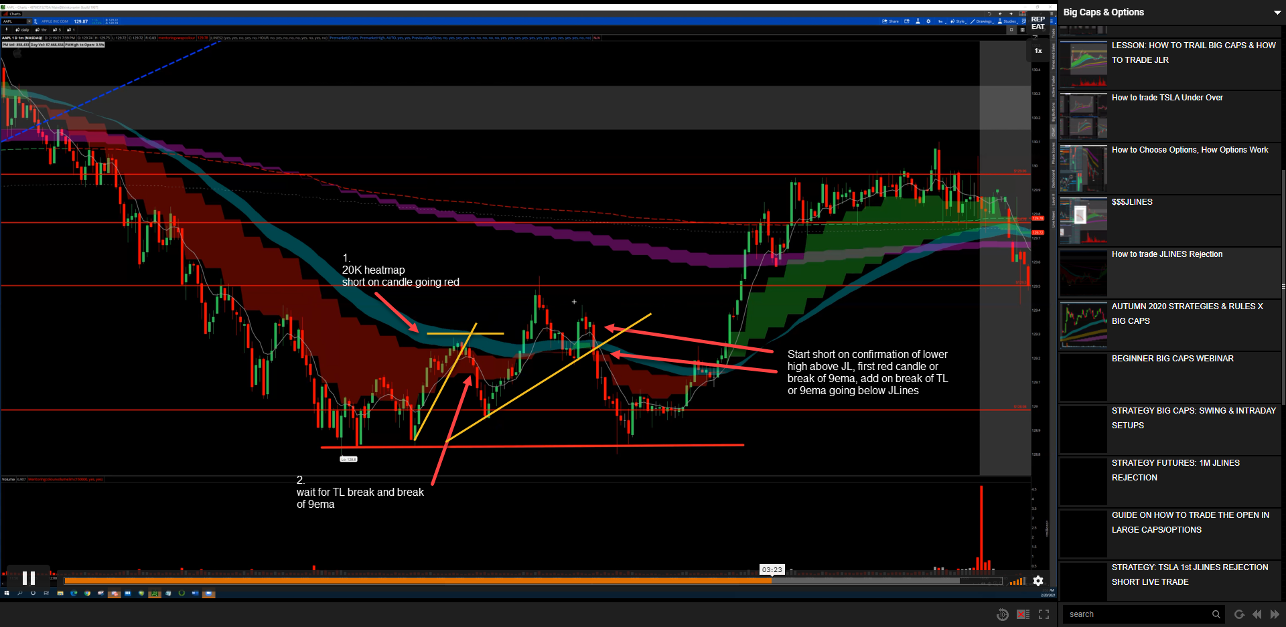1286x627 pixels.
Task: Select the 1 minute timeframe button
Action: coord(71,29)
